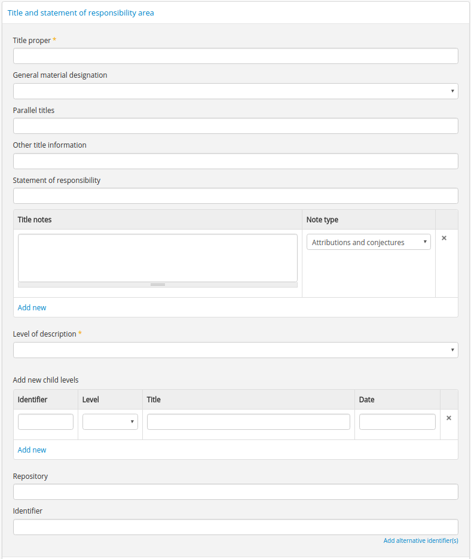Grab the Title notes resize handle
Screen dimensions: 471x559
tap(158, 285)
